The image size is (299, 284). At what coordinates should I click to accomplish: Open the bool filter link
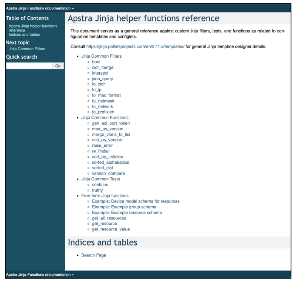click(96, 62)
